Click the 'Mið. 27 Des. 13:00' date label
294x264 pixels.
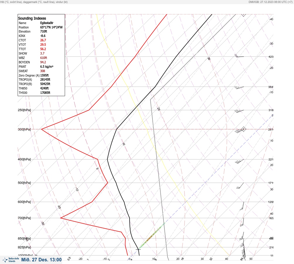pyautogui.click(x=41, y=260)
